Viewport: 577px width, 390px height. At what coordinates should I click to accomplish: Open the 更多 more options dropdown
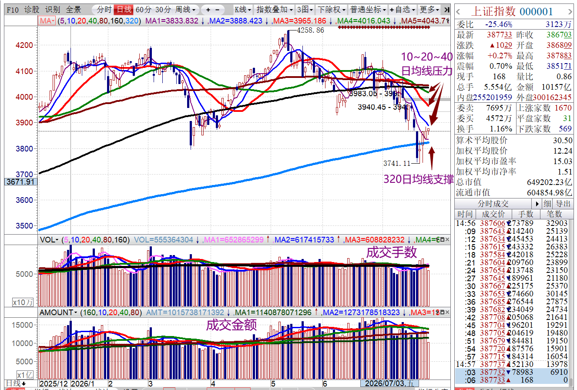429,9
